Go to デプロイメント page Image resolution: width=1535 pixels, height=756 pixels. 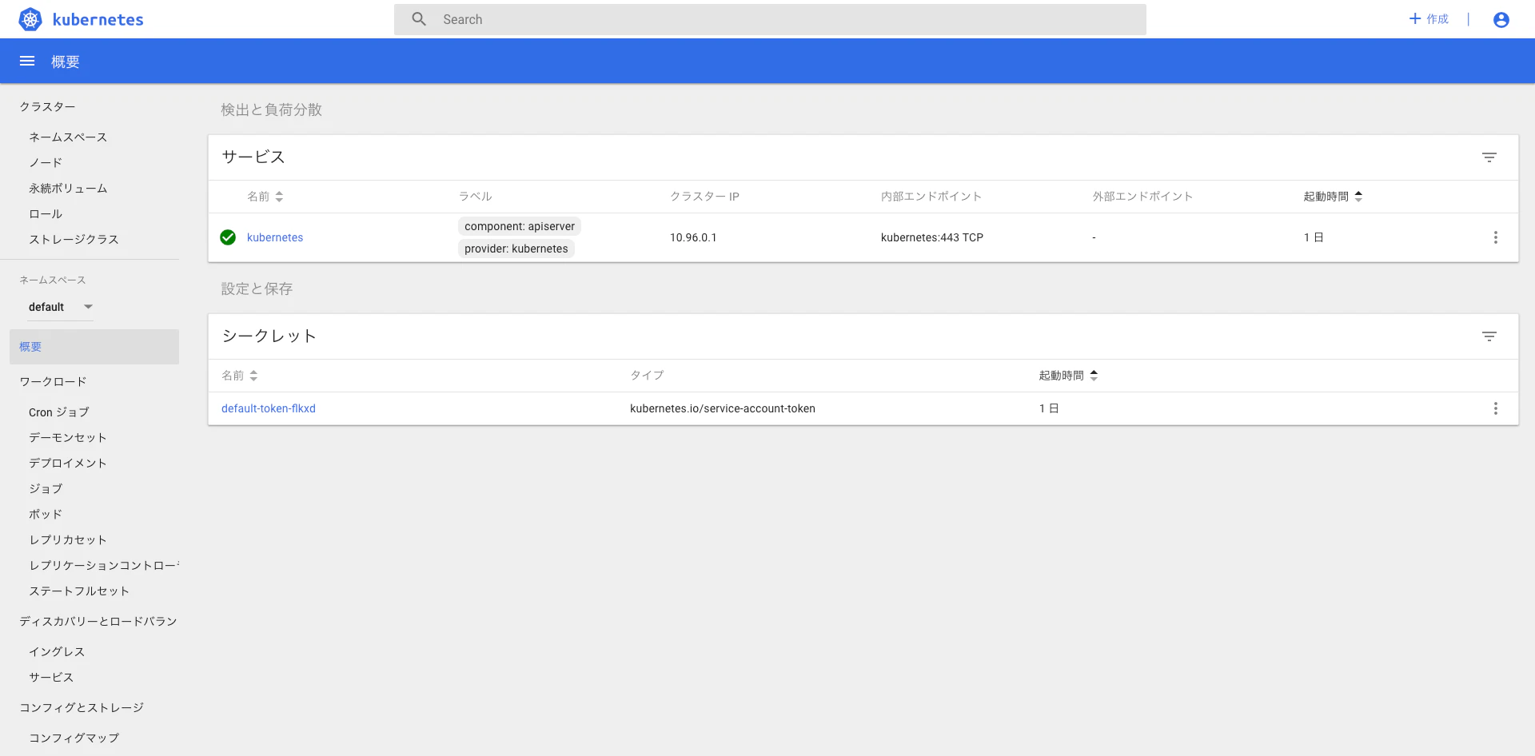pos(68,464)
